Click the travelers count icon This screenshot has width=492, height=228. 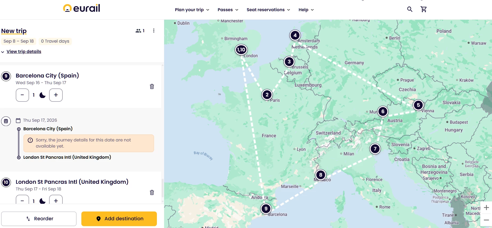(140, 31)
